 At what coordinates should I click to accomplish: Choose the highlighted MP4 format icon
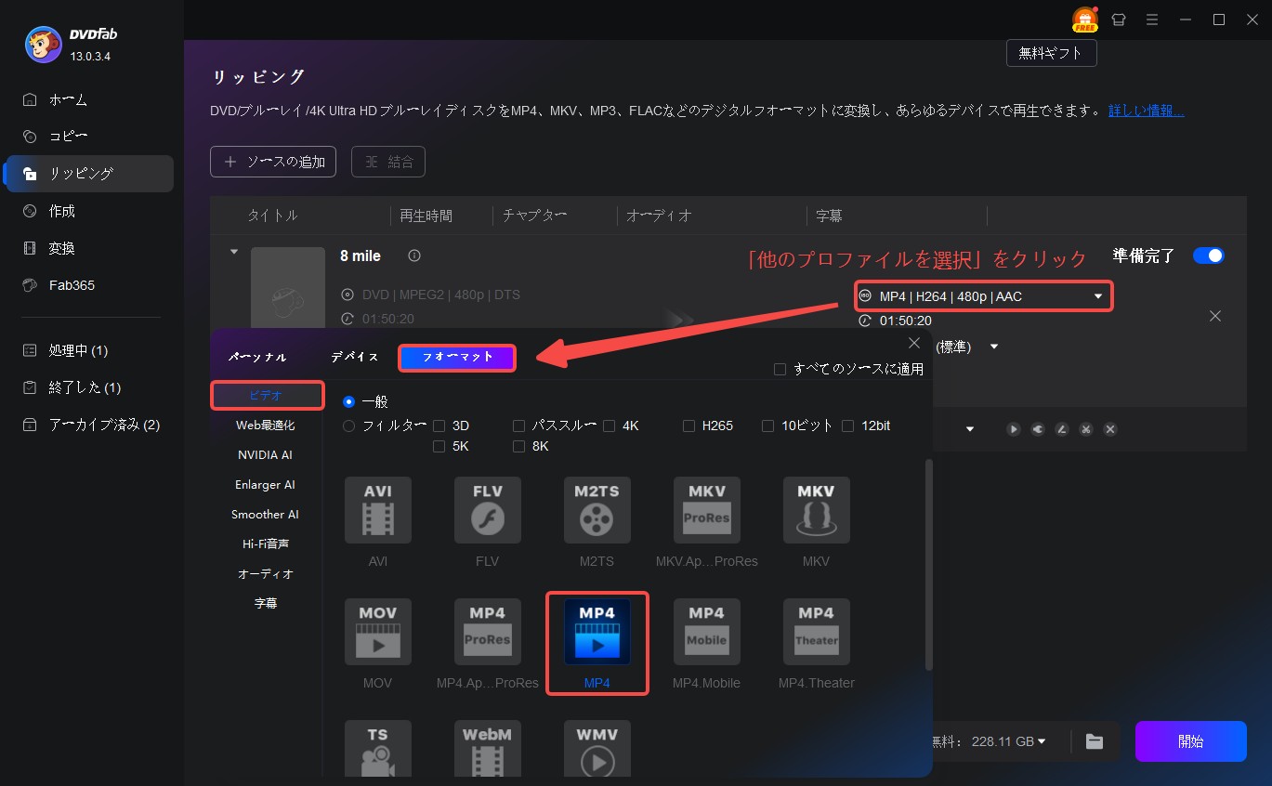point(597,632)
